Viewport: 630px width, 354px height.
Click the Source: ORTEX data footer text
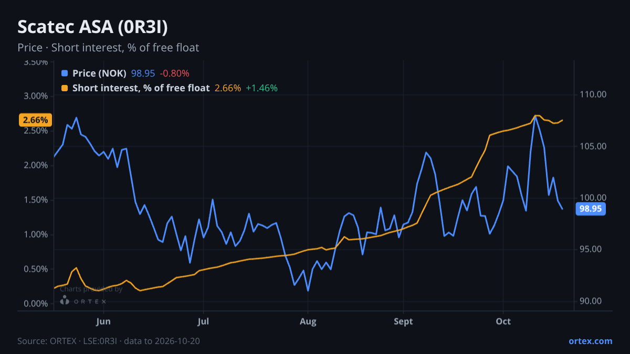[x=109, y=341]
